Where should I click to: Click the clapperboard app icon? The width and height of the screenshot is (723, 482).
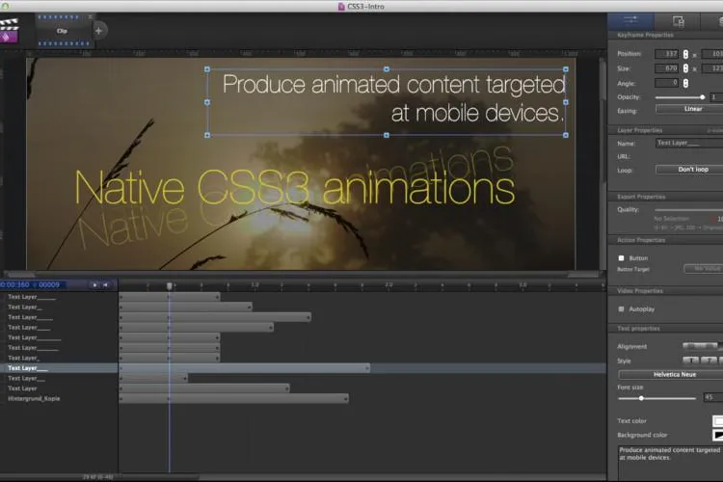point(9,31)
